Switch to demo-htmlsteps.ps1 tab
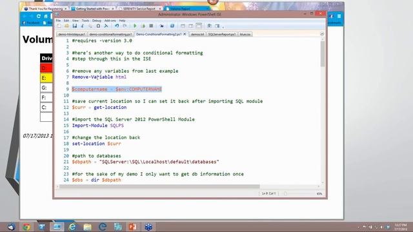Viewport: 413px width, 232px height. (72, 34)
